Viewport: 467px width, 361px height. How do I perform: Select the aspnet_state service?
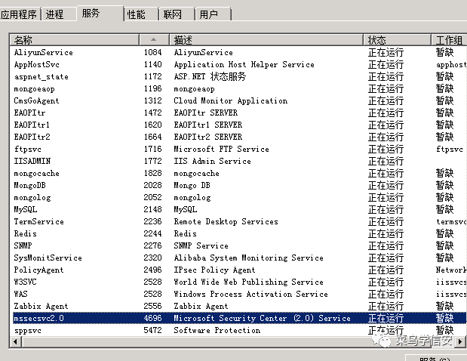41,76
